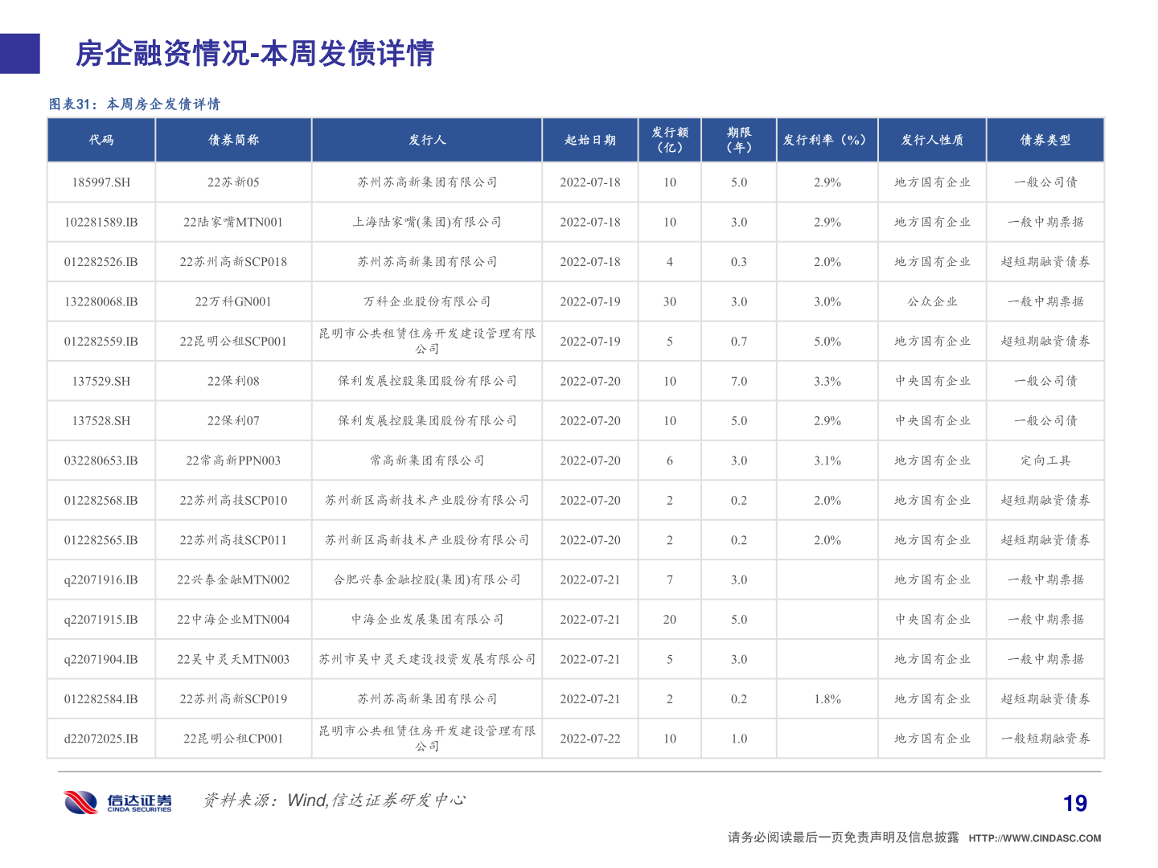Select the 5.0% interest rate cell

click(x=826, y=340)
